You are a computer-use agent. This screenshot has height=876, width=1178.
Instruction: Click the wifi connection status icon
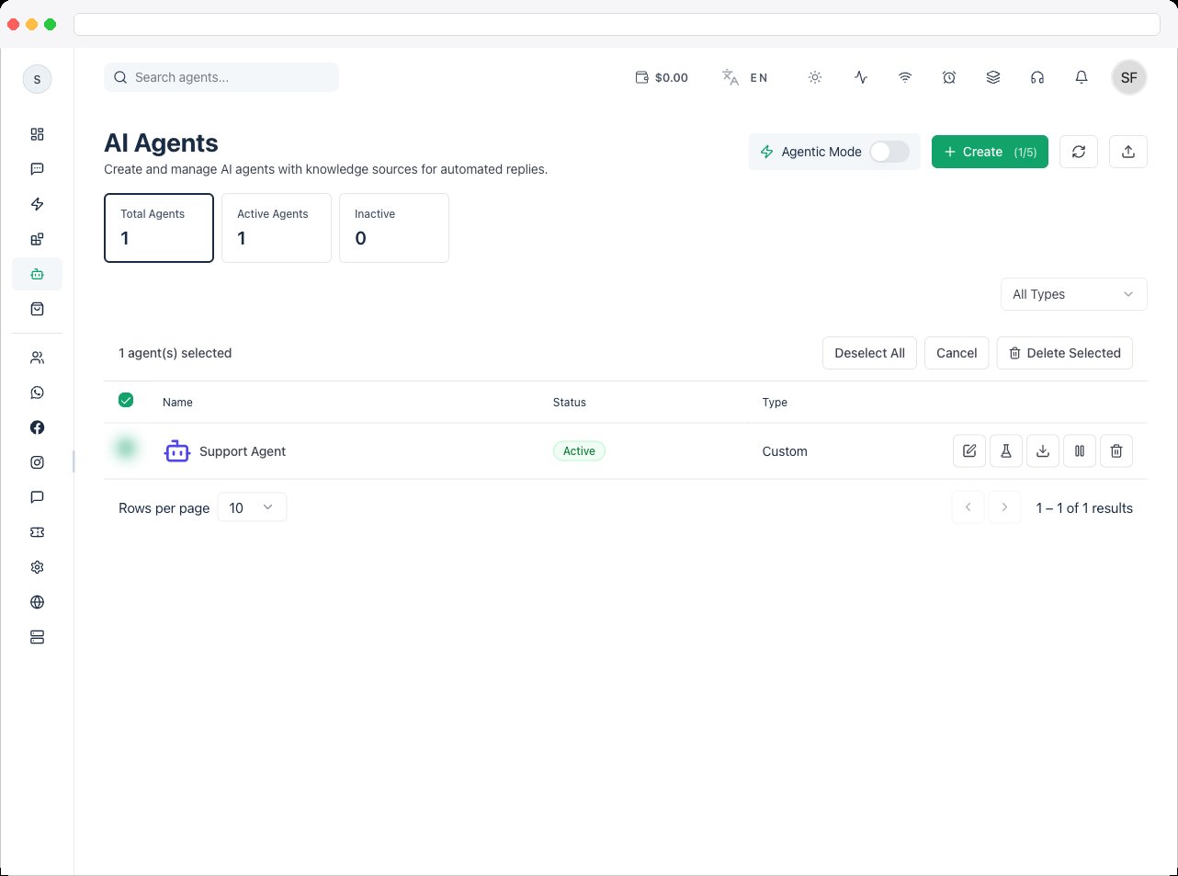point(905,77)
